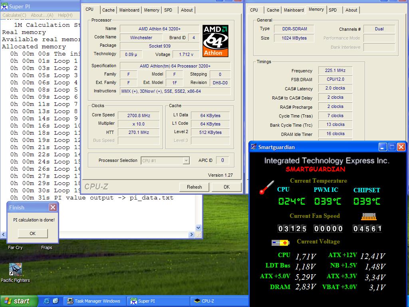Click the CAS# Latency value '2.0 clocks'
The width and height of the screenshot is (409, 307).
coord(335,88)
